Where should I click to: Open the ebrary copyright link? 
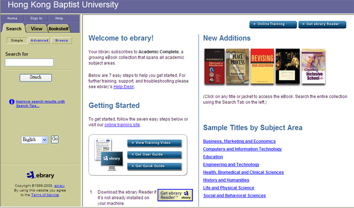59,186
